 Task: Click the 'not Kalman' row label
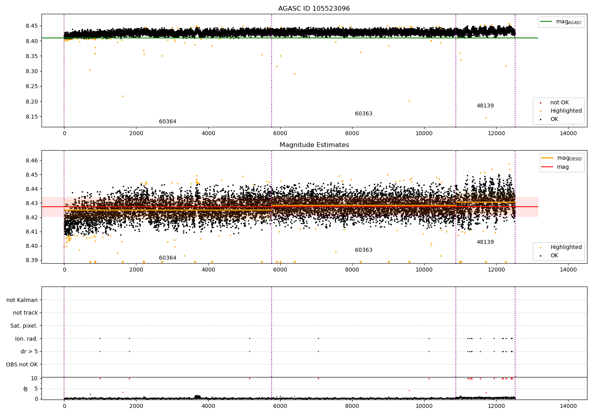22,300
